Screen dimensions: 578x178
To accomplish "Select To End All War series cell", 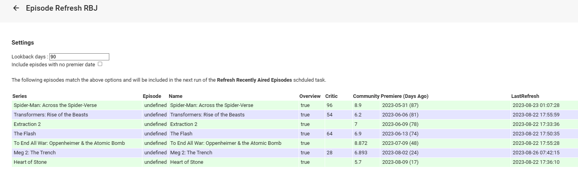I will [x=77, y=143].
